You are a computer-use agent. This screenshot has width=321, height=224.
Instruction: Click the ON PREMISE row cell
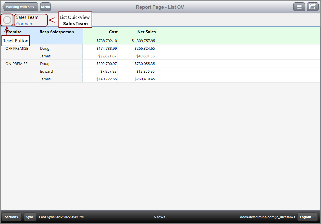pos(17,64)
